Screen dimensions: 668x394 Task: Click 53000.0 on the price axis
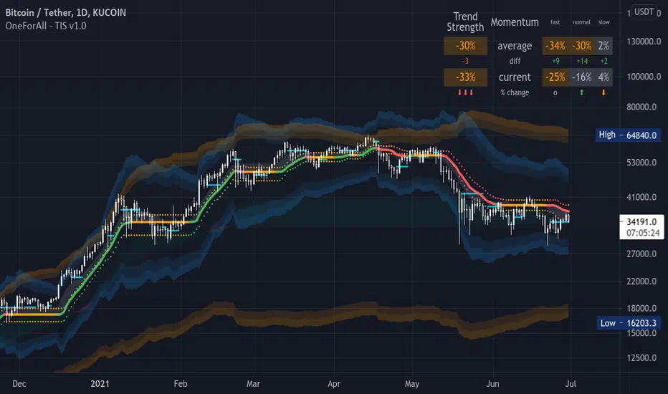(641, 163)
